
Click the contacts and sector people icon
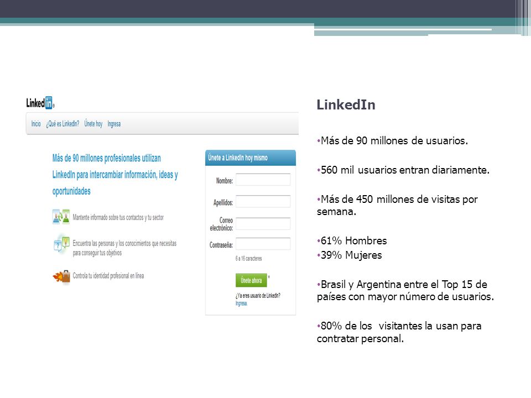61,217
